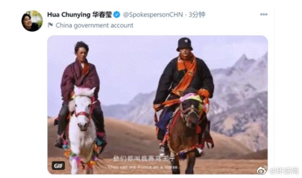Open the 3分钟 tweet timestamp

[197, 15]
